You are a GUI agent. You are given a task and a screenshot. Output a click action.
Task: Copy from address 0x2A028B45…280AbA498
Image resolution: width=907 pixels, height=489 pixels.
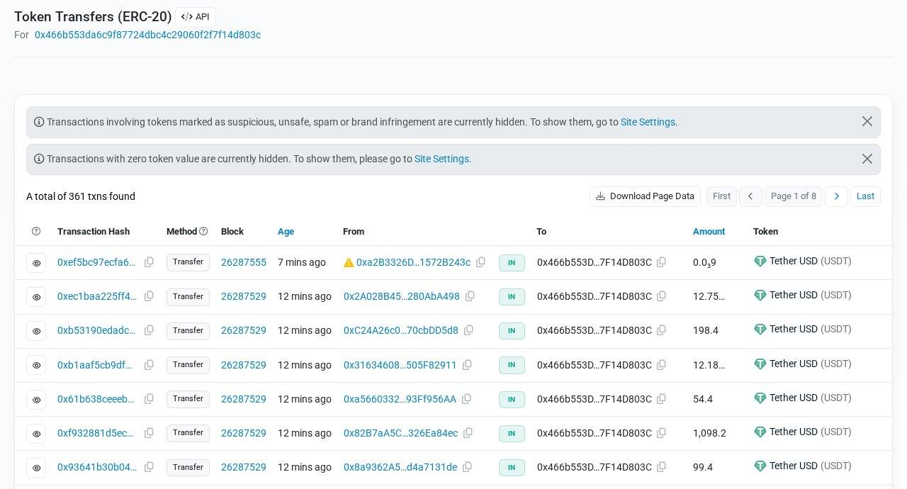pyautogui.click(x=470, y=296)
